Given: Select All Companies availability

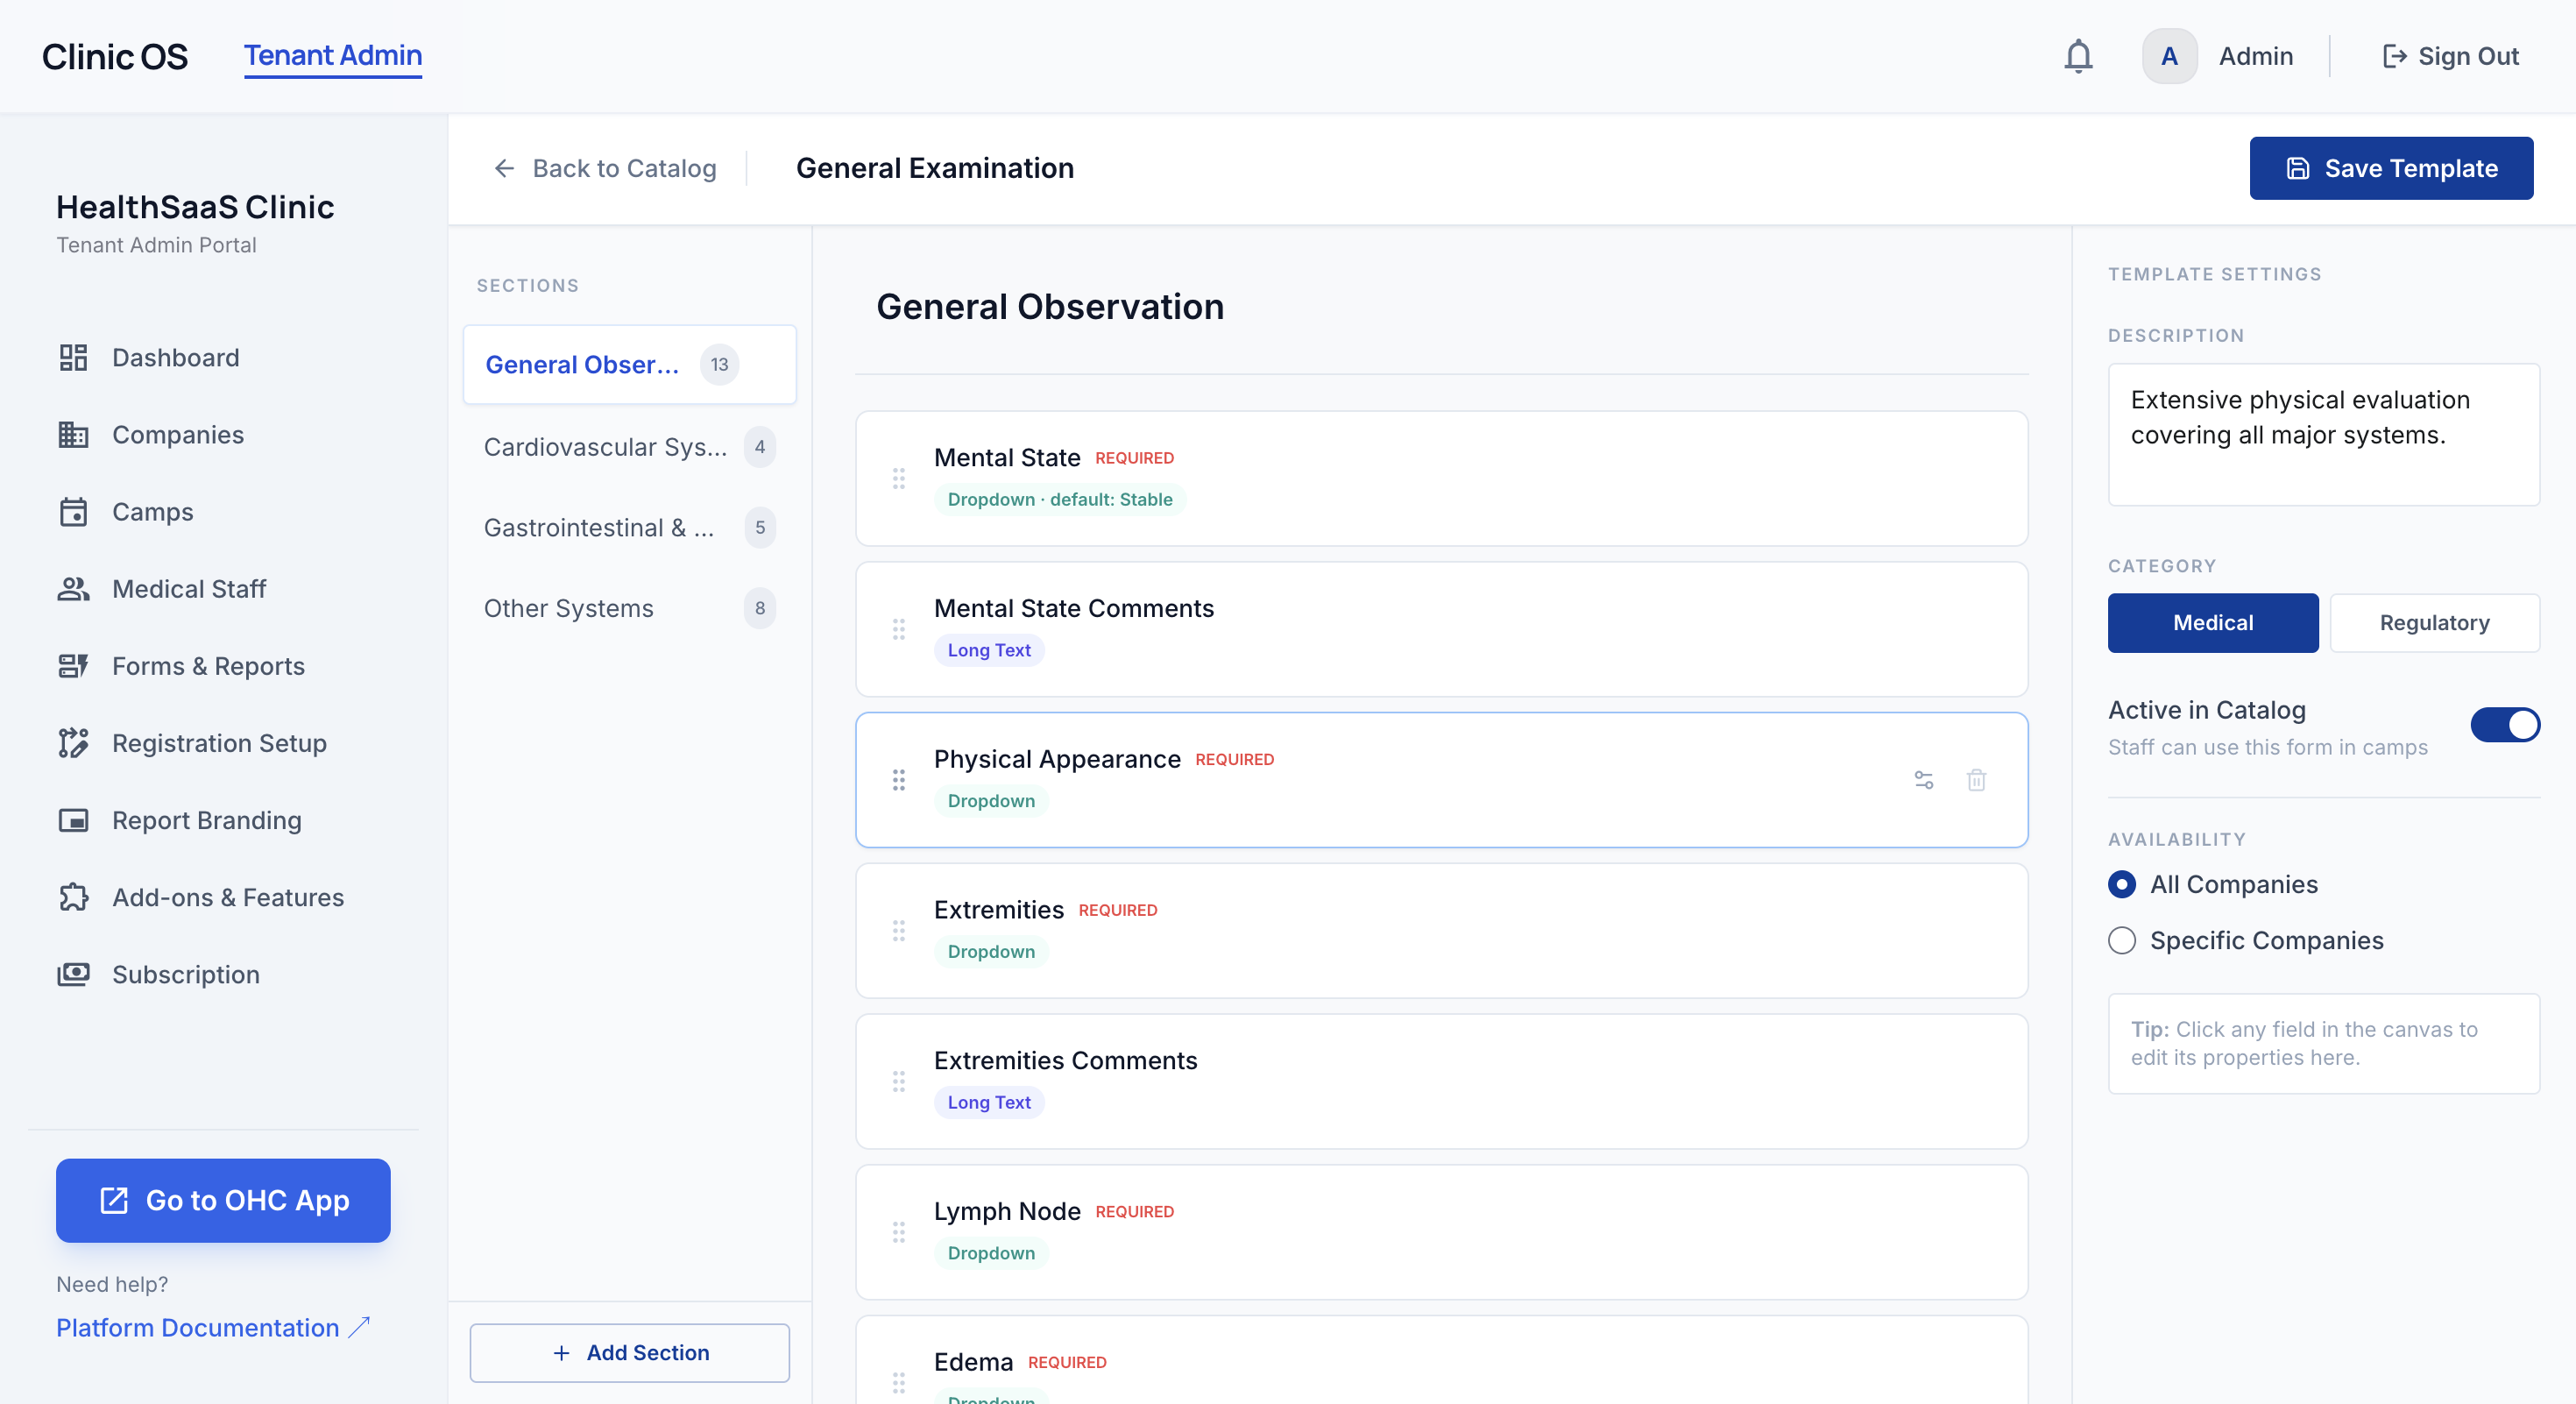Looking at the screenshot, I should tap(2122, 884).
